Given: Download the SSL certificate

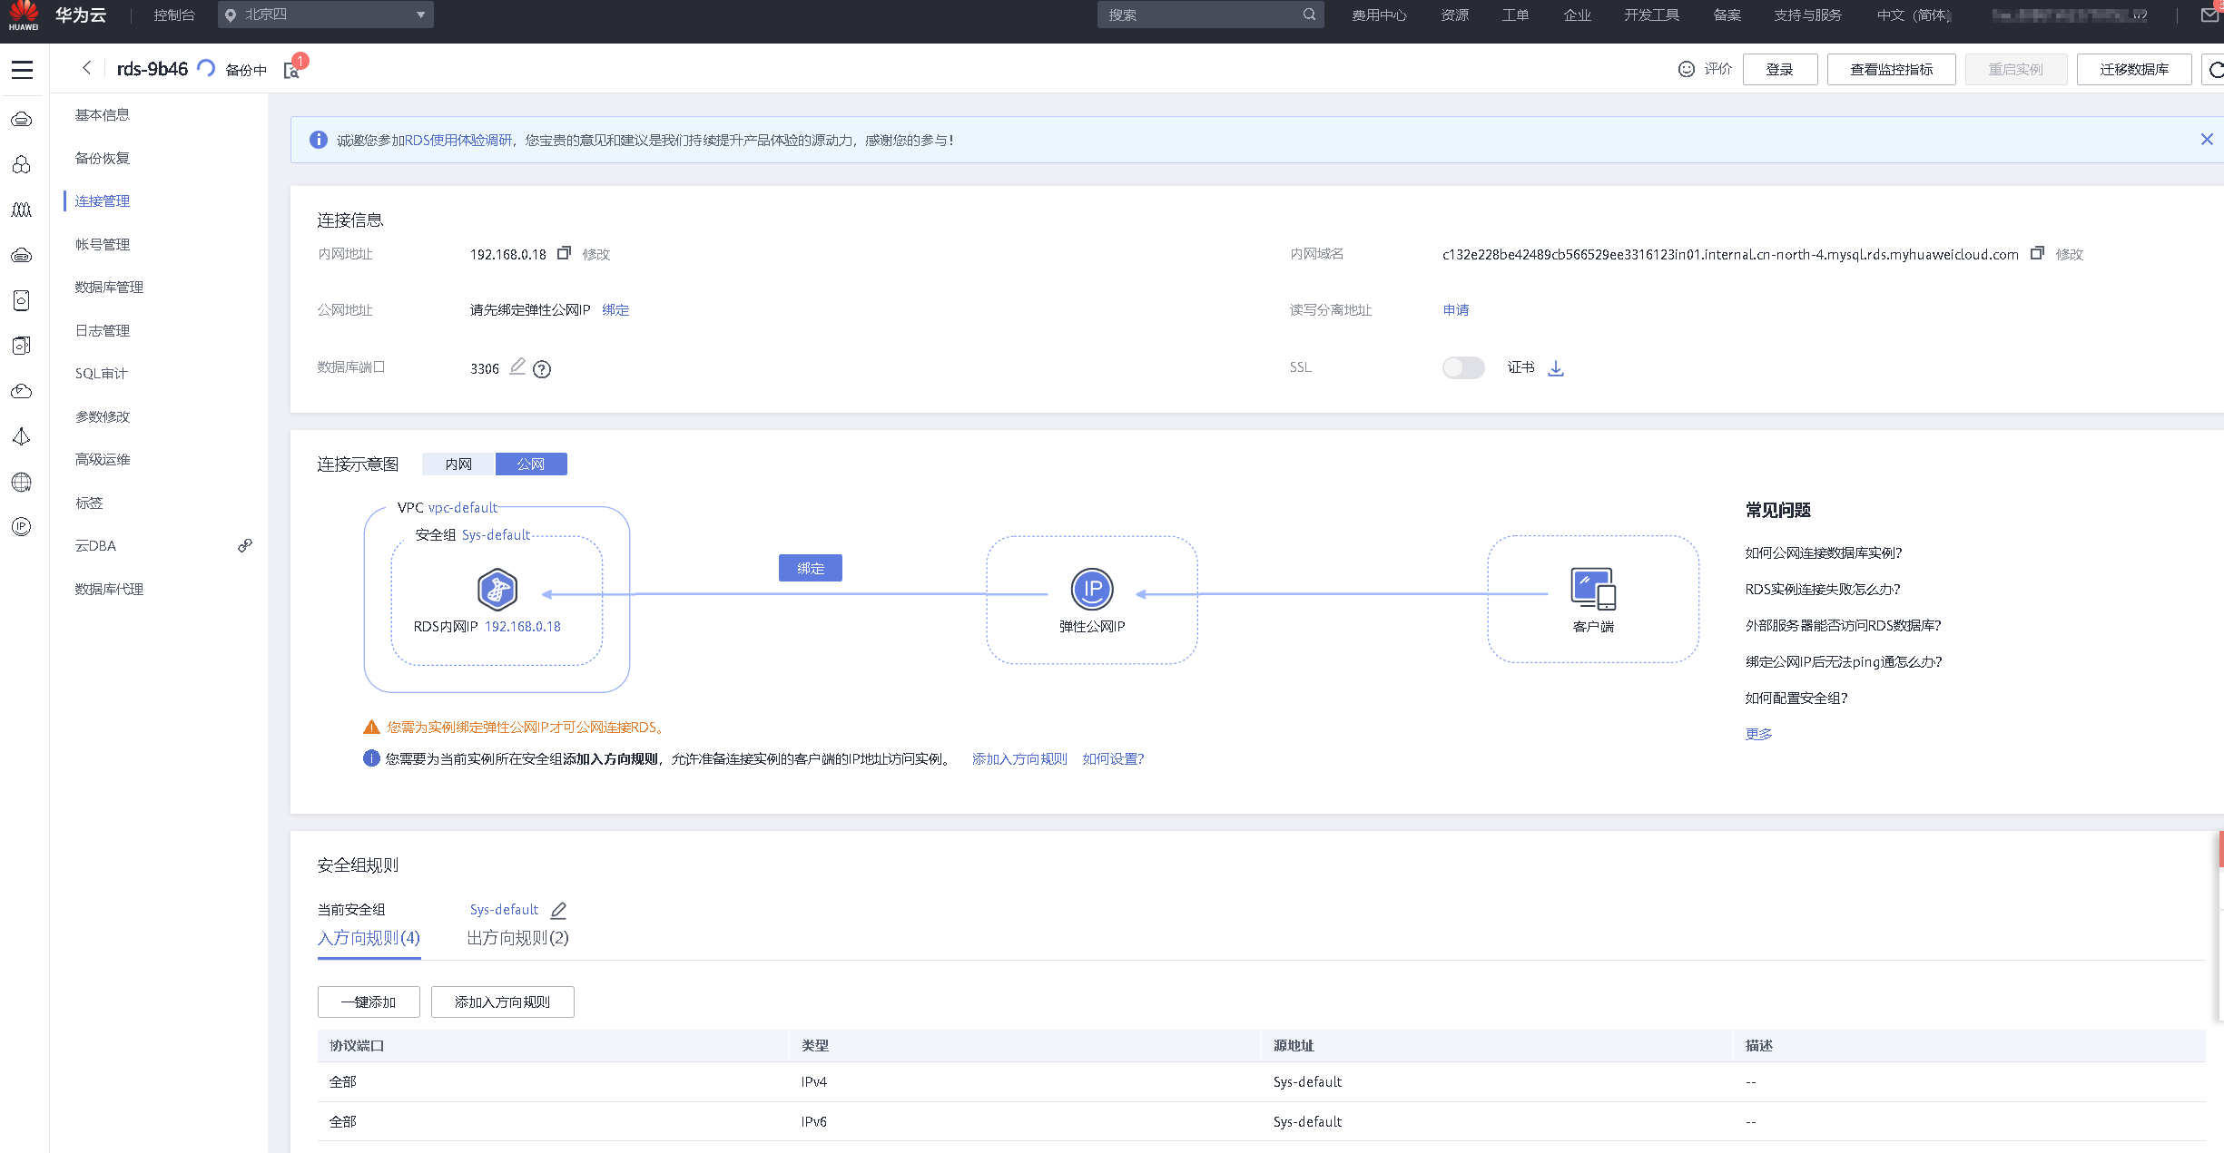Looking at the screenshot, I should tap(1556, 368).
